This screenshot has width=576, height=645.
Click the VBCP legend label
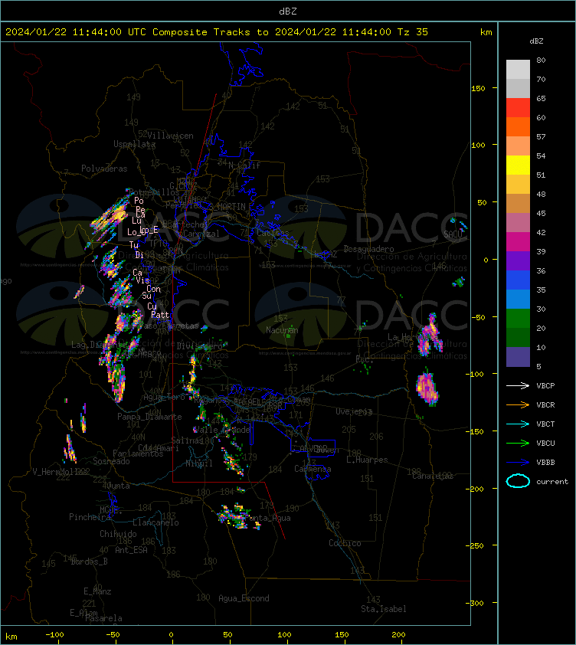pos(545,385)
